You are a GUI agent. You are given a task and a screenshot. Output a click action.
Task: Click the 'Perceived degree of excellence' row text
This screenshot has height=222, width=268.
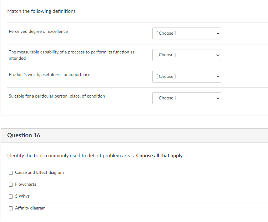click(x=38, y=31)
